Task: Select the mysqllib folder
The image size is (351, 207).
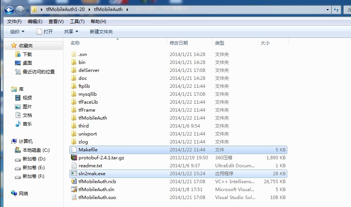Action: 84,94
